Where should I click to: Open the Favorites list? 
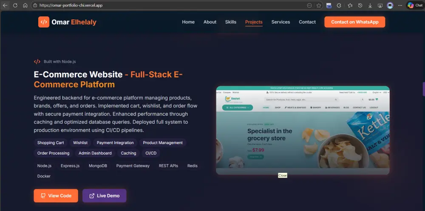(350, 6)
